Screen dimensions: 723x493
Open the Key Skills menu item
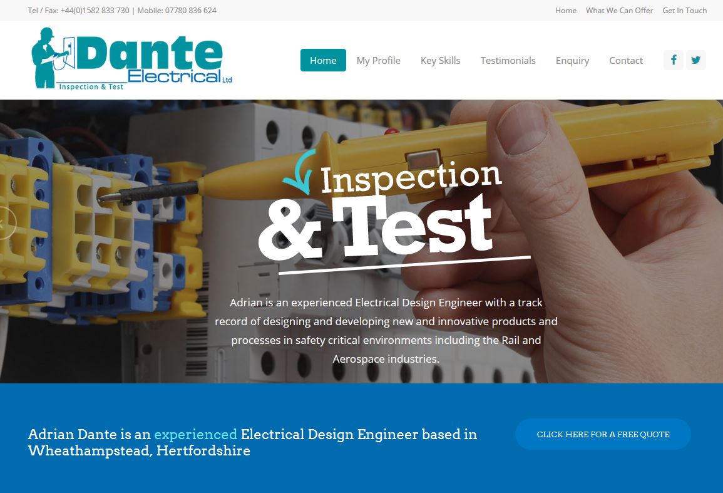click(x=440, y=61)
